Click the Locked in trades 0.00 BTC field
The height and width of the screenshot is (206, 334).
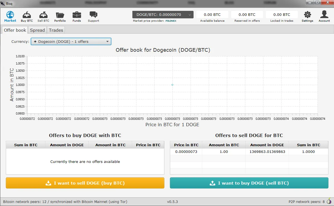282,15
